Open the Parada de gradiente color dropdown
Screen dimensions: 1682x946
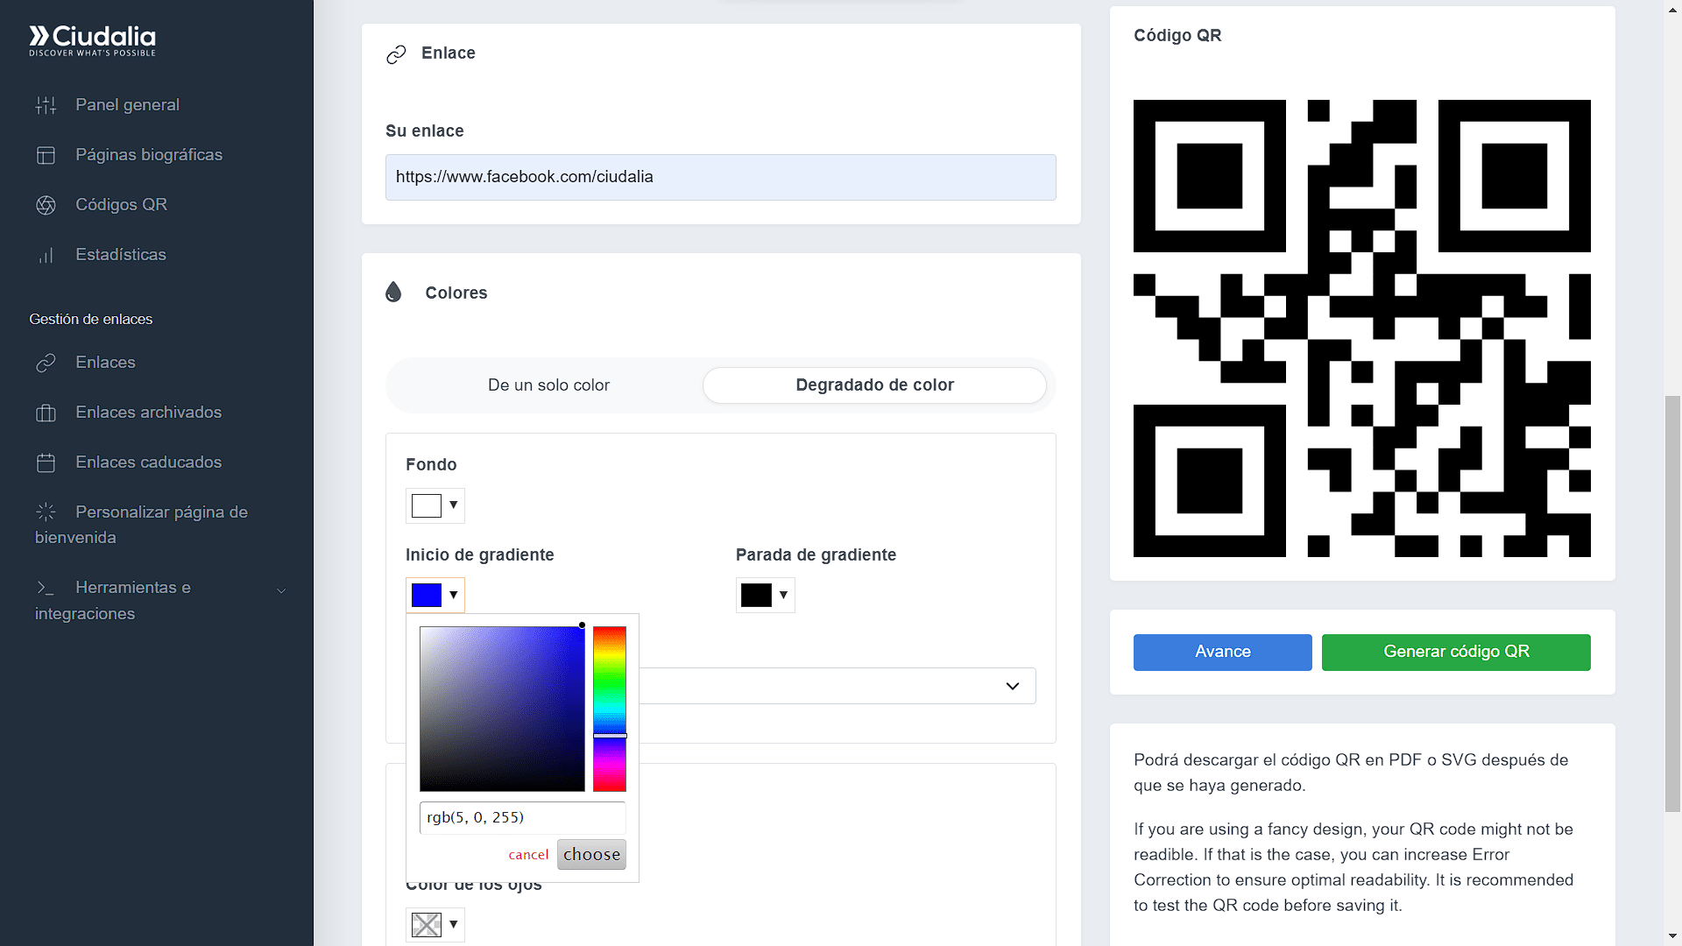(765, 596)
